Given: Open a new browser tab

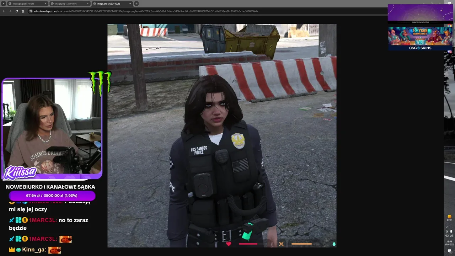Looking at the screenshot, I should coord(136,4).
